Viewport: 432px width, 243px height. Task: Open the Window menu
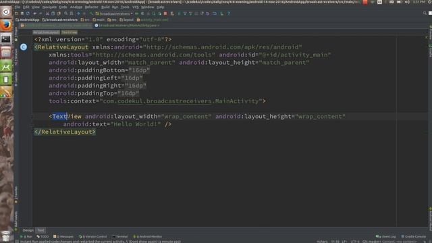coord(147,7)
